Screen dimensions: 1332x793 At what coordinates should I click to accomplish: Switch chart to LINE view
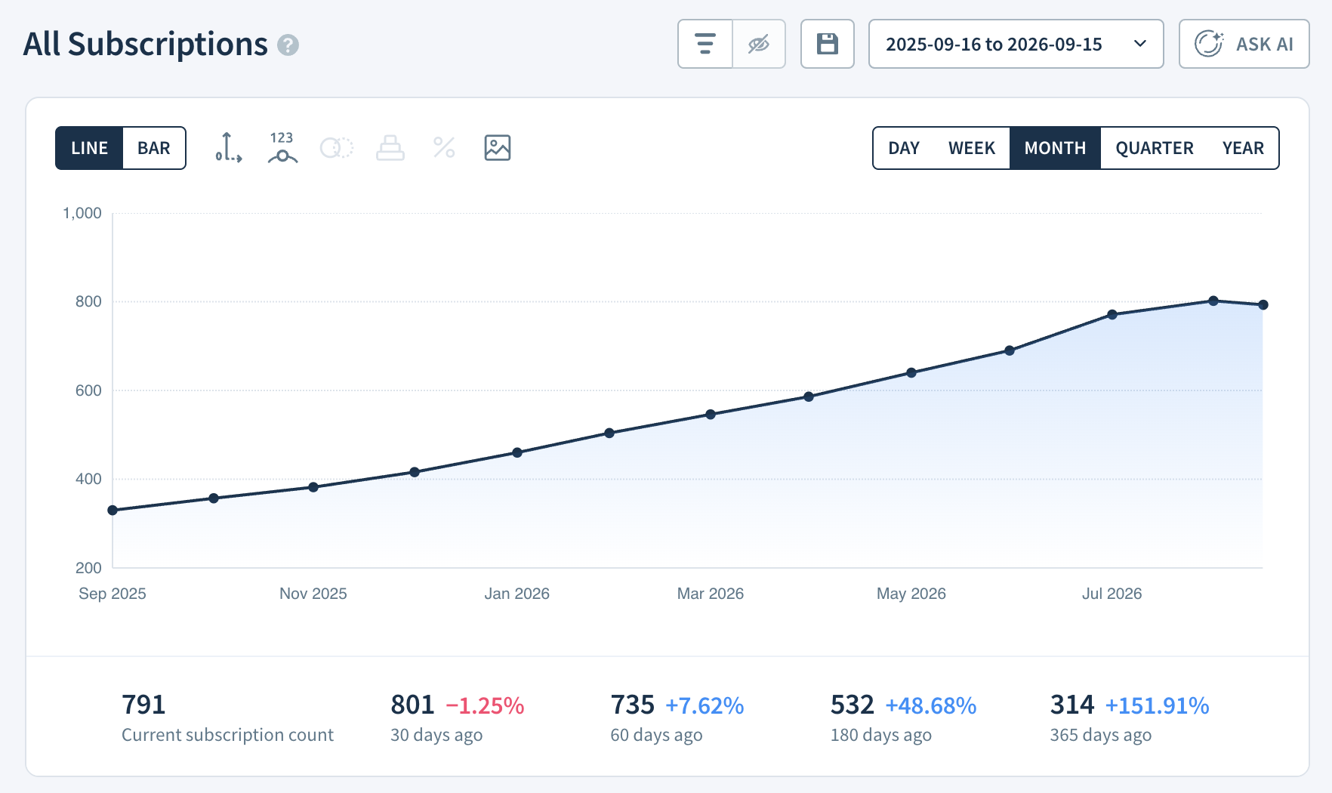click(89, 148)
